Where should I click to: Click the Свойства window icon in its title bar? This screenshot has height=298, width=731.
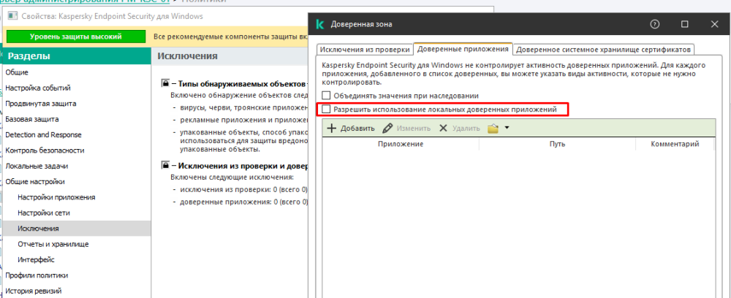point(12,16)
